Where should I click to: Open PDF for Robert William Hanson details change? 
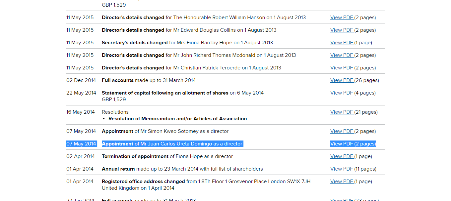(x=342, y=18)
